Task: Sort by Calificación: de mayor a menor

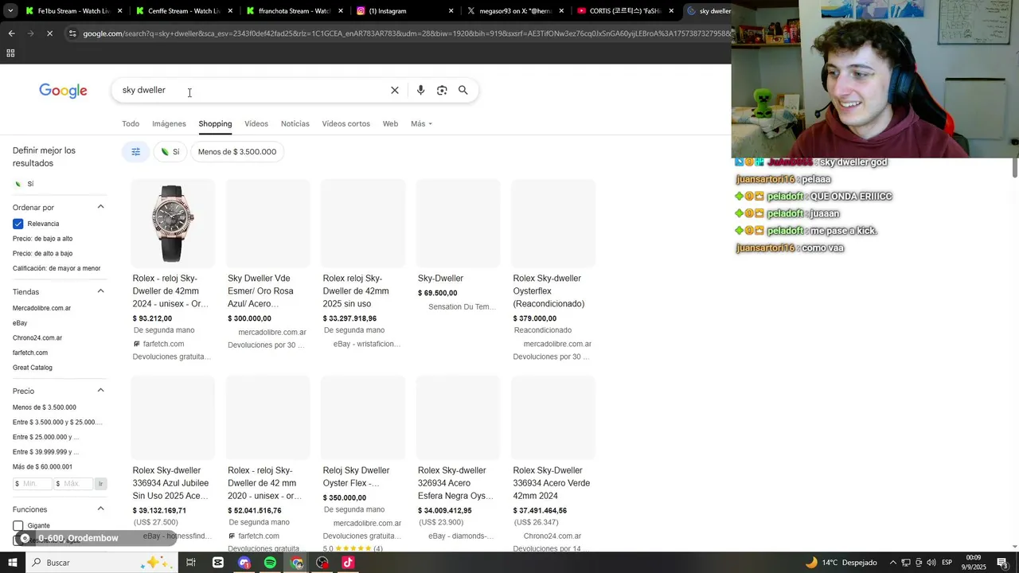Action: [x=57, y=268]
